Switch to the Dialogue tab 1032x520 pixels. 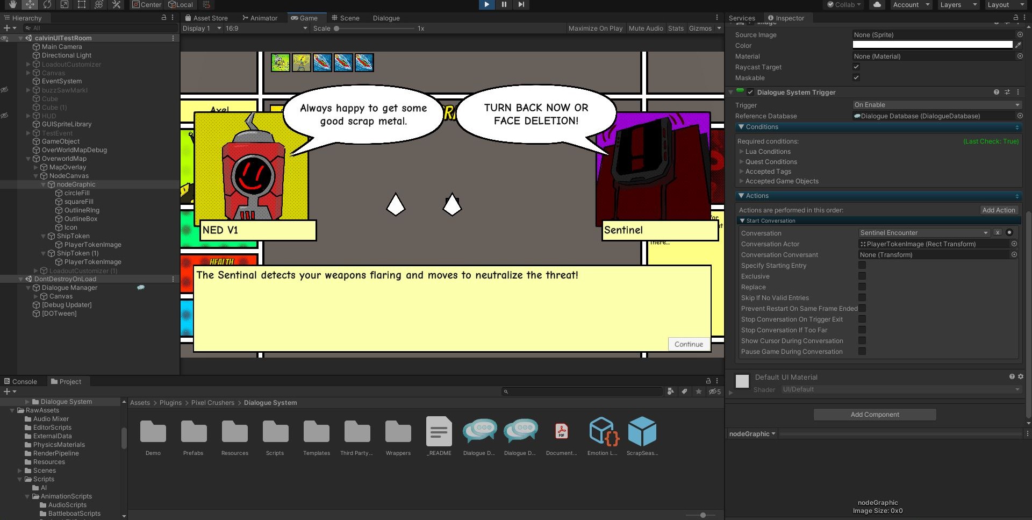[386, 18]
